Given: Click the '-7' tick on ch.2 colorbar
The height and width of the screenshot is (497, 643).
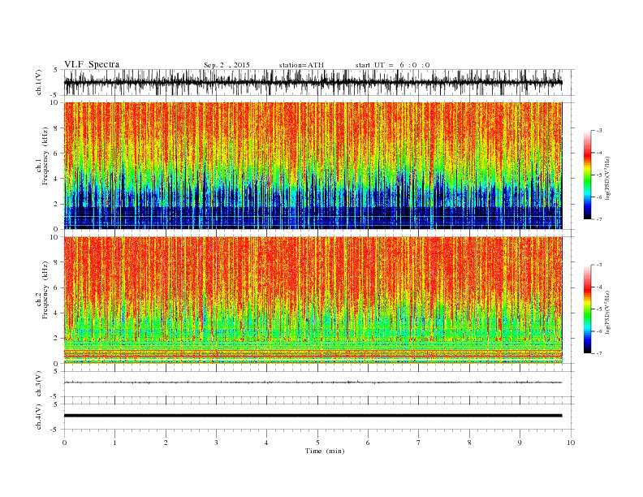Looking at the screenshot, I should point(598,353).
